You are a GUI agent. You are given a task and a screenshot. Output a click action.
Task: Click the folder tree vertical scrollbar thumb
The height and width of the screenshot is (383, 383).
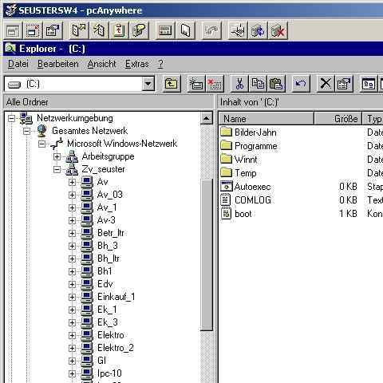tap(207, 255)
